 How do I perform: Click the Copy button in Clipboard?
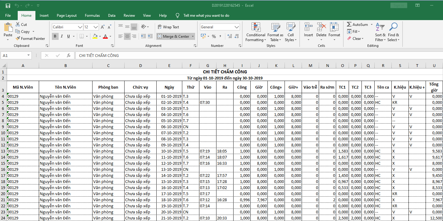(x=23, y=32)
